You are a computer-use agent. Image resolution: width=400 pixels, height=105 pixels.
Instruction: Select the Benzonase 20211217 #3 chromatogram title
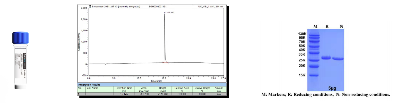[x=116, y=7]
